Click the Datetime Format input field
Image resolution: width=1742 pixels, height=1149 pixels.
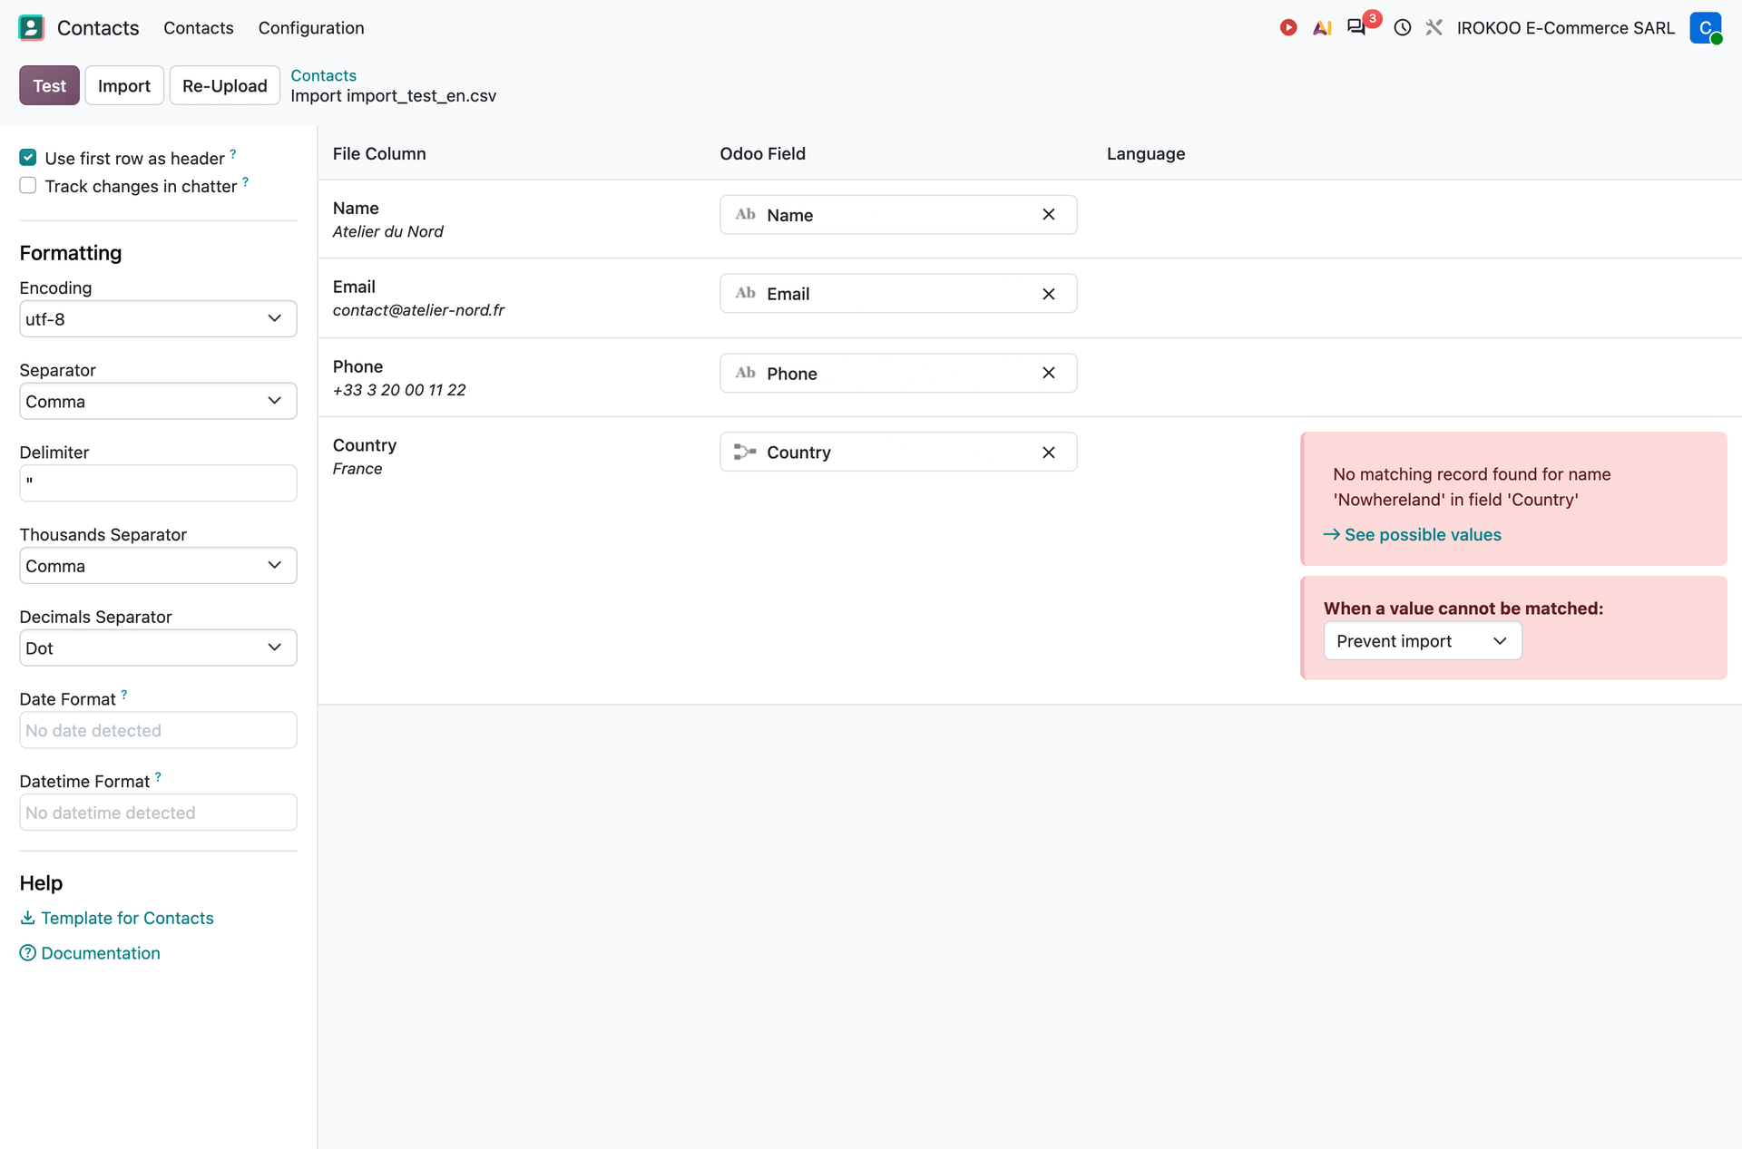point(158,813)
